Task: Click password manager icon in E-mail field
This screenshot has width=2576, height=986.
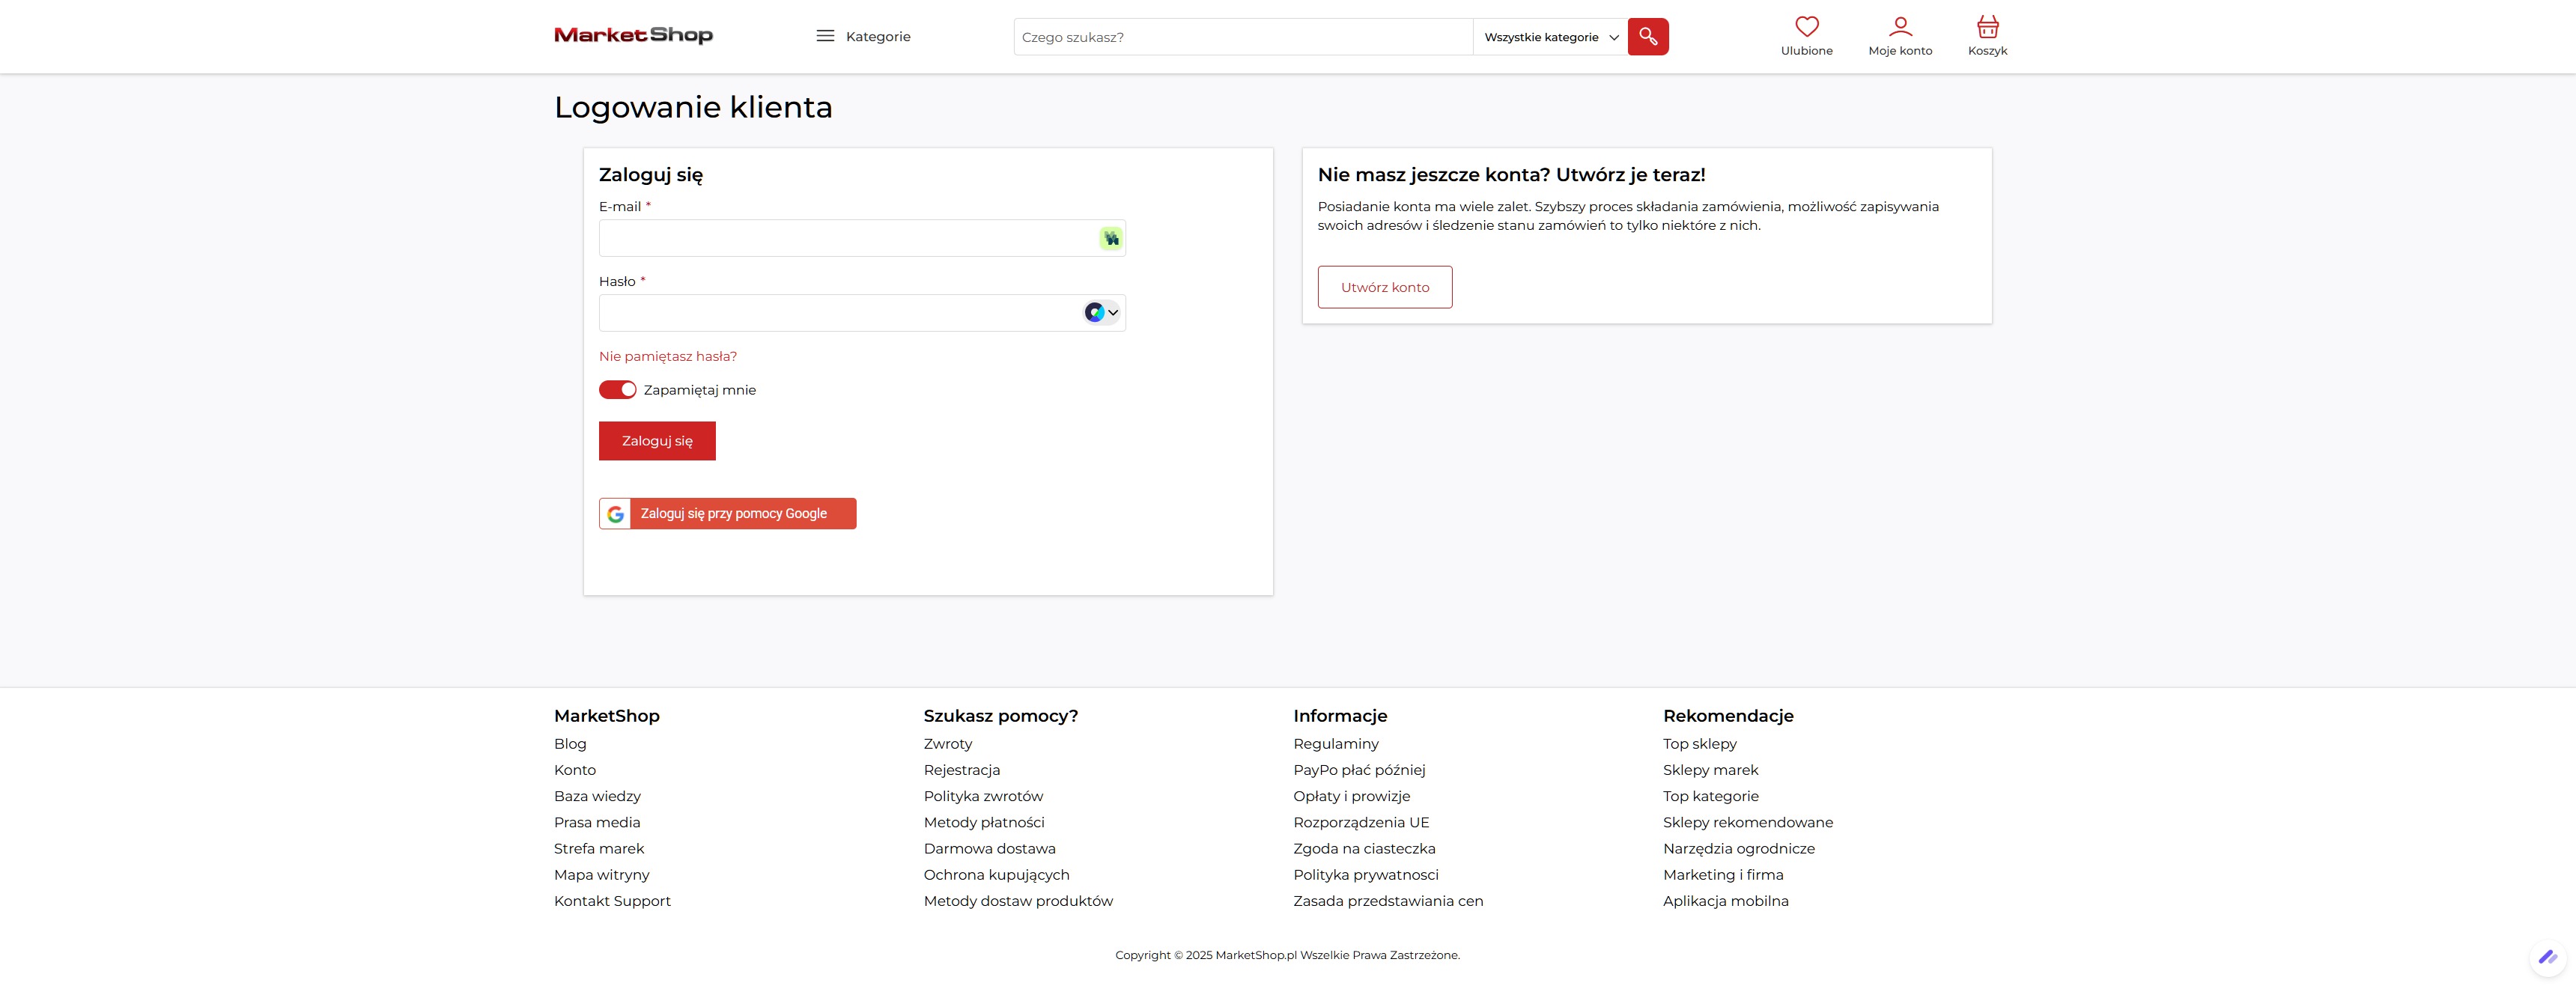Action: [x=1111, y=239]
